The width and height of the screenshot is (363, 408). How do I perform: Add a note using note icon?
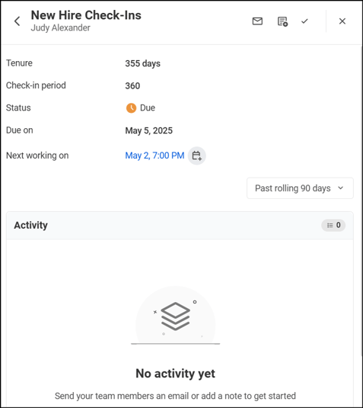click(x=282, y=21)
